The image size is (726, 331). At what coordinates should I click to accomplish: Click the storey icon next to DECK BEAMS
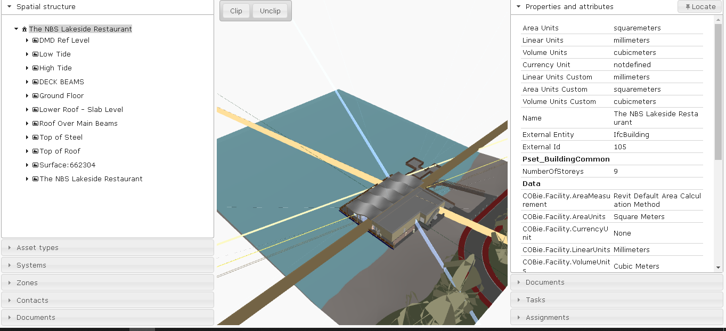click(35, 82)
